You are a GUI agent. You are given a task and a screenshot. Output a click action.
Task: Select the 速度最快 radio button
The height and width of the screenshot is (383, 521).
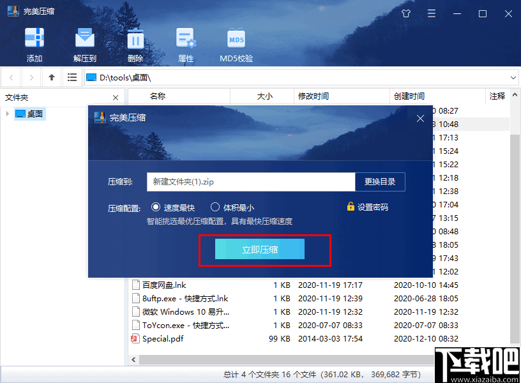156,207
